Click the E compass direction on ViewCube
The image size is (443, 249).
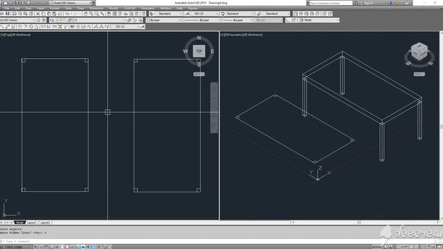point(213,51)
